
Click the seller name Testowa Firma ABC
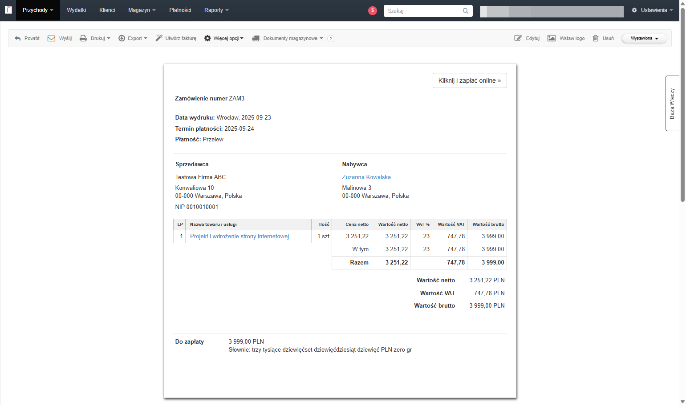click(x=200, y=177)
